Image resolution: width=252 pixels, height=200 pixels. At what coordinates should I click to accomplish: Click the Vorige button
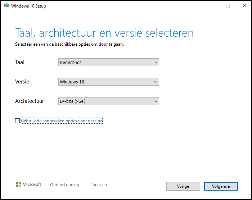pyautogui.click(x=183, y=186)
